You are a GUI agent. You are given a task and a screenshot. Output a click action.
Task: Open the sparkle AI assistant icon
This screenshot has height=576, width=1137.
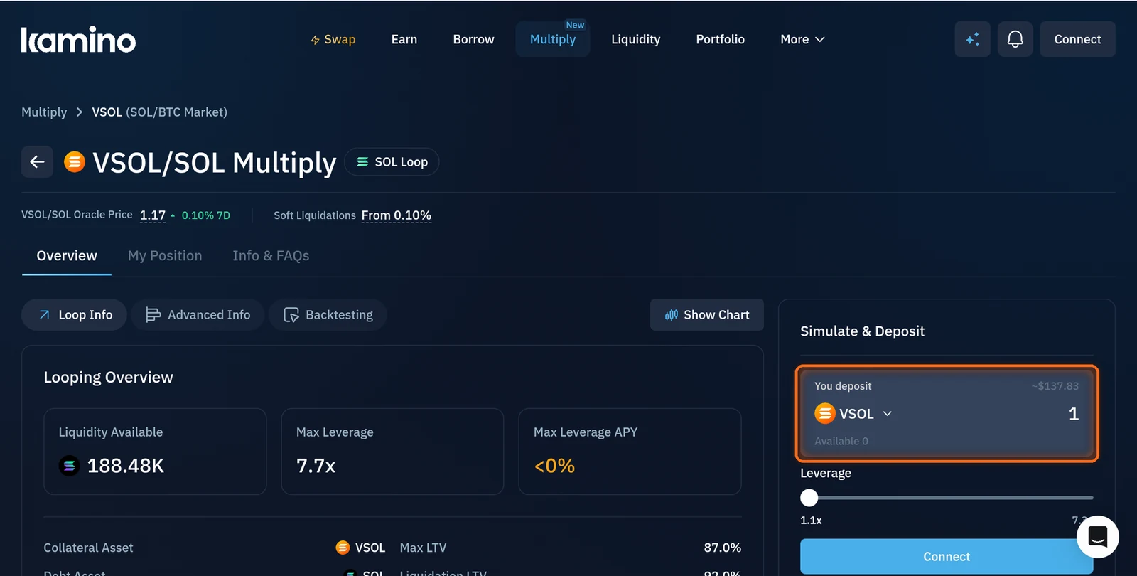click(972, 39)
